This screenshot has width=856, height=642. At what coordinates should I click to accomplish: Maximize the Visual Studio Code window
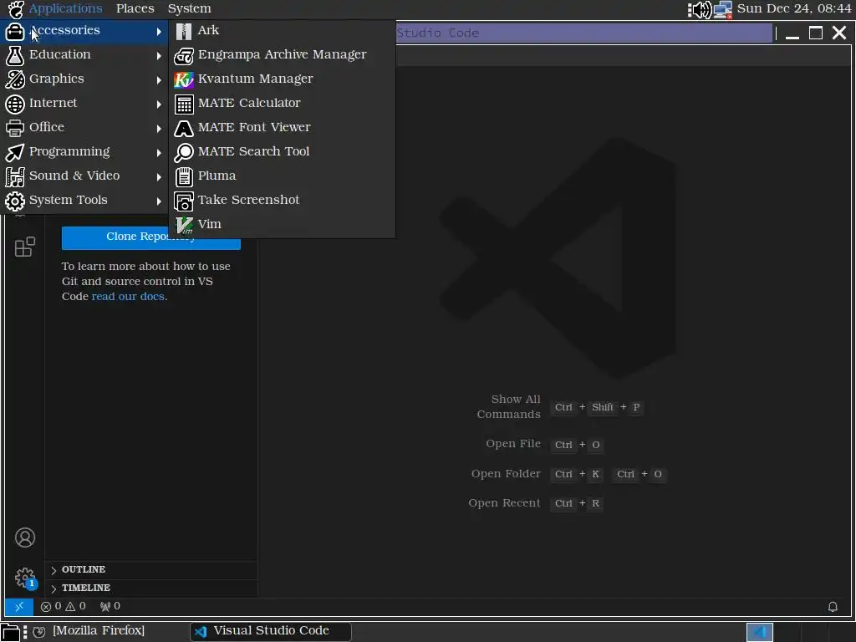point(816,33)
